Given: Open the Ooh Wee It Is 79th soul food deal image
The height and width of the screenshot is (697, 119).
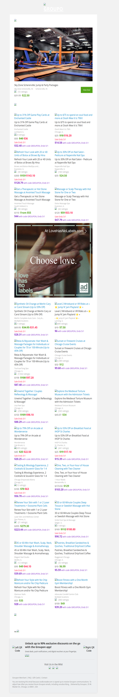Looking at the screenshot, I should [x=73, y=117].
